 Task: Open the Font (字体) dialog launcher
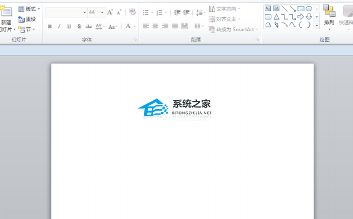pos(135,39)
